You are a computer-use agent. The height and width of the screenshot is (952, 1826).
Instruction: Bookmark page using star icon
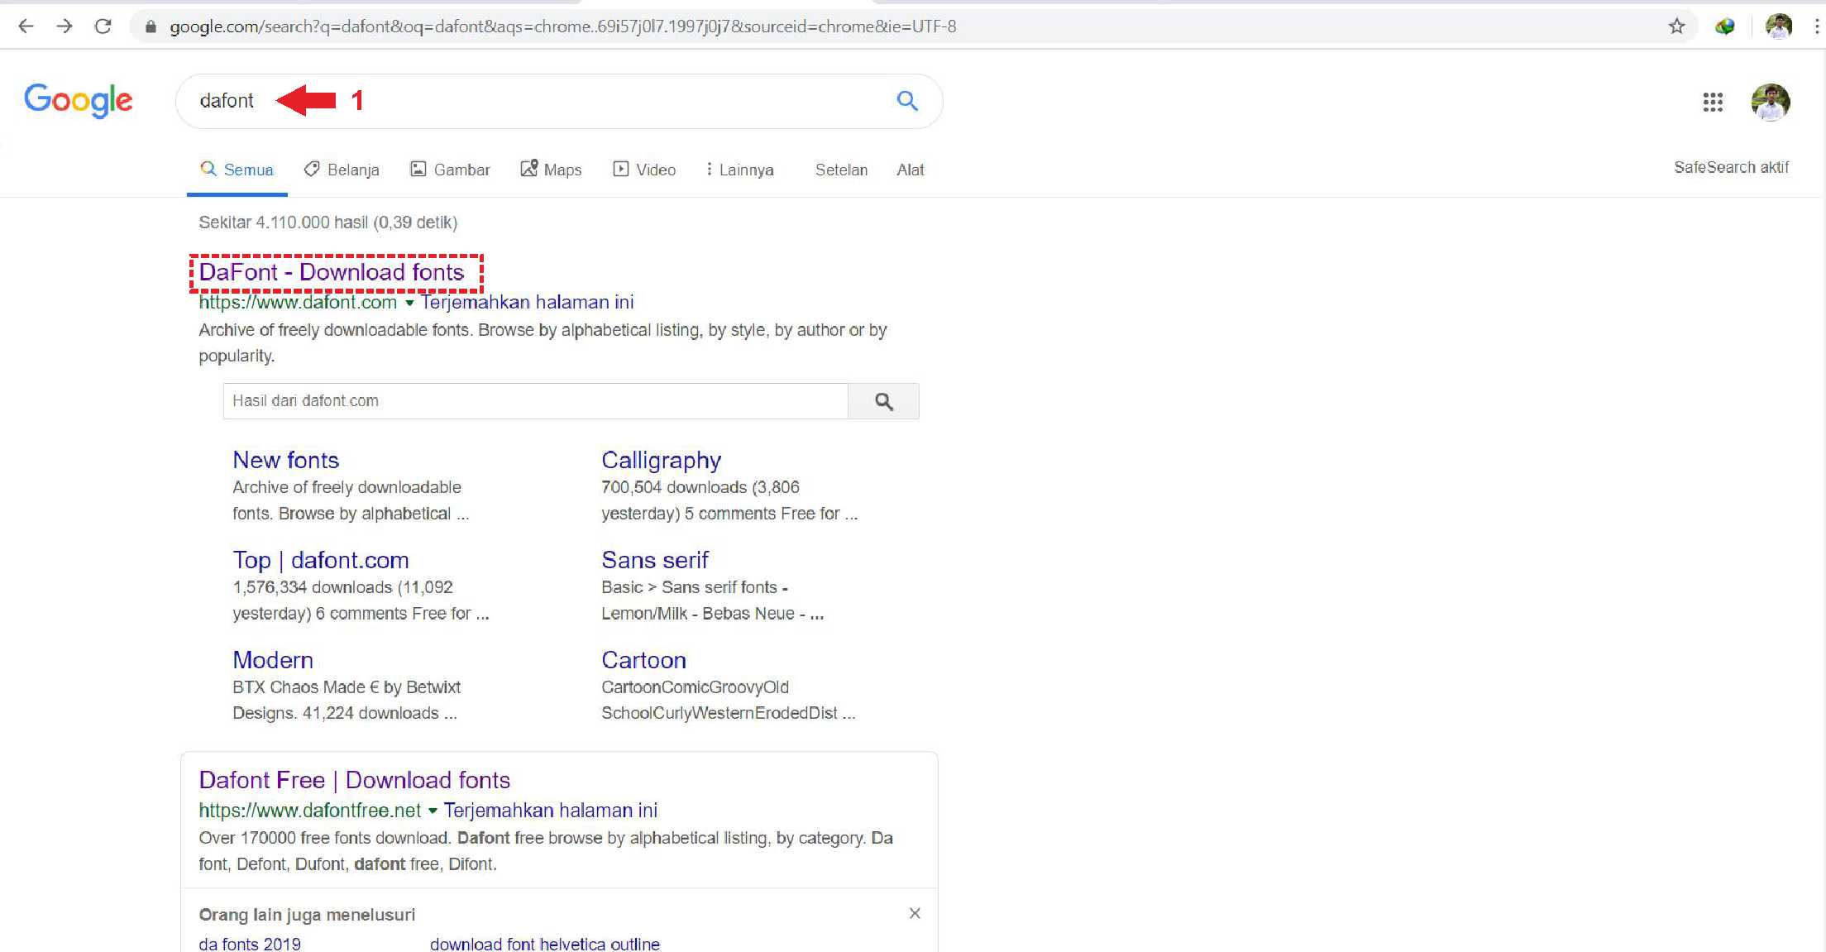(x=1676, y=26)
